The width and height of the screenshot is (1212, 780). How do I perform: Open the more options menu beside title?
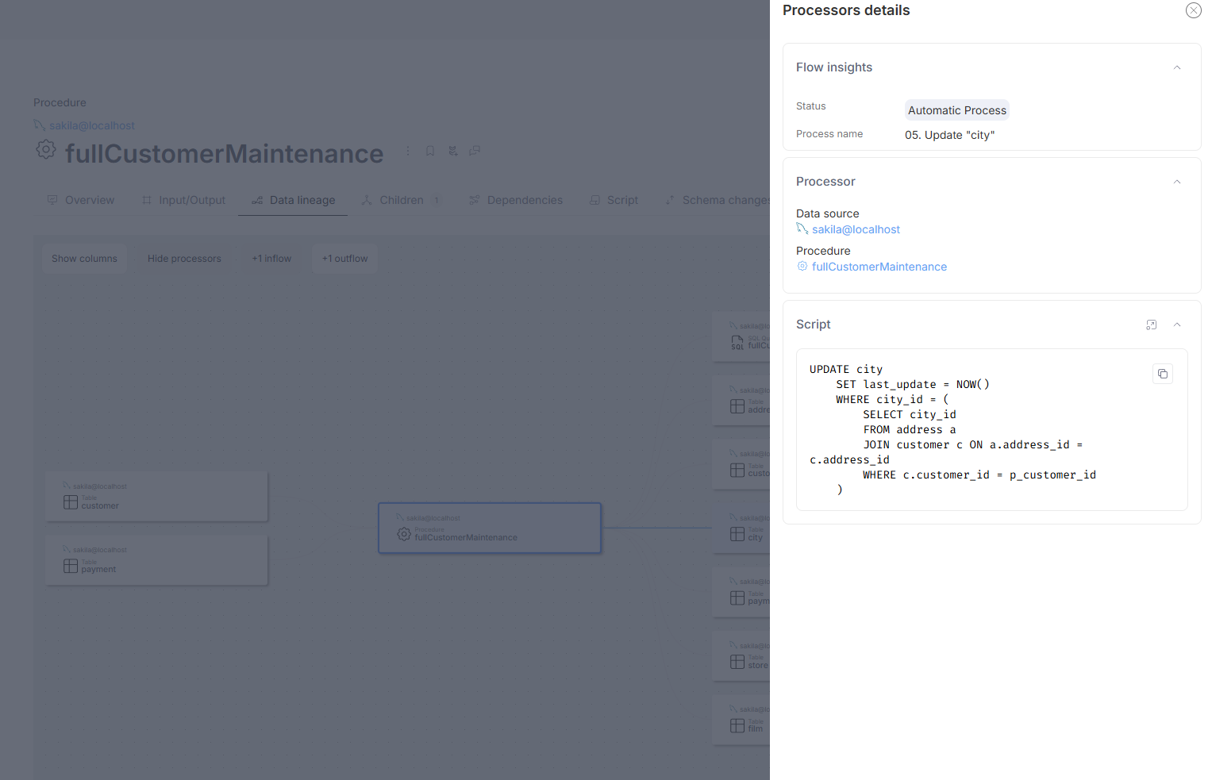408,151
